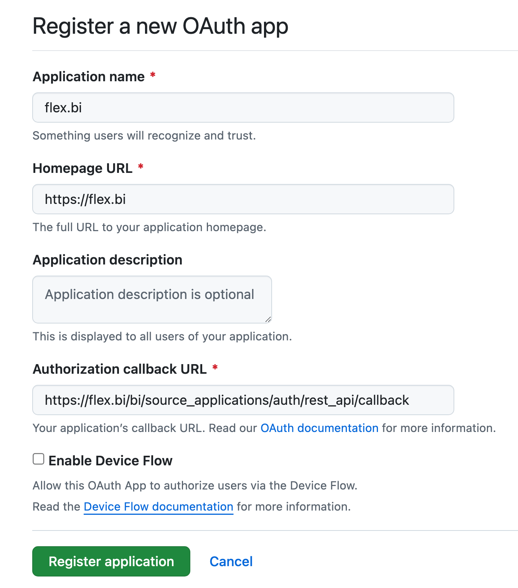Select the callback URL text

click(227, 400)
